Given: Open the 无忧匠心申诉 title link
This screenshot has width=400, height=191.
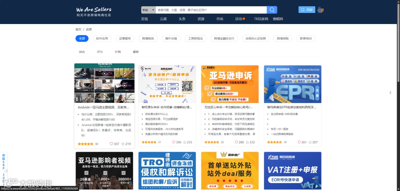Looking at the screenshot, I should click(x=229, y=107).
